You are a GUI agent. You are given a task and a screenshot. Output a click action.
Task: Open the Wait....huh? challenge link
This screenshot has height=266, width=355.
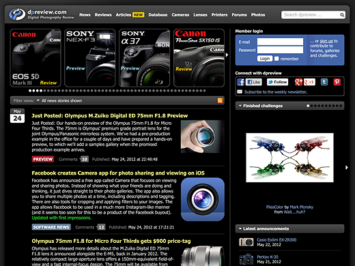294,212
